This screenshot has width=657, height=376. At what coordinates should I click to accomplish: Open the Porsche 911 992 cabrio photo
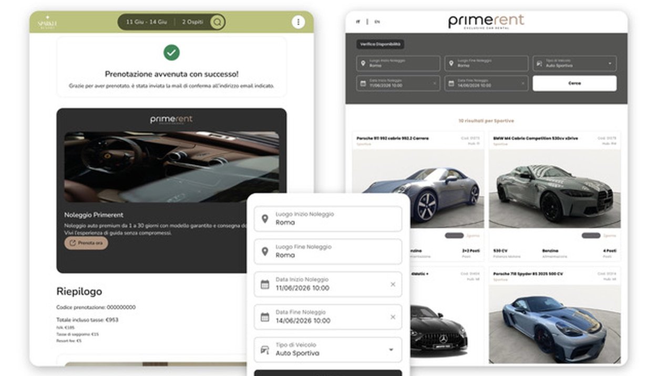pos(419,189)
